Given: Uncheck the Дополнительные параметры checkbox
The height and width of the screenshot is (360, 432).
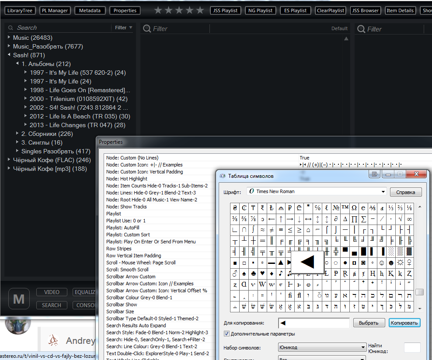Looking at the screenshot, I should (x=226, y=334).
